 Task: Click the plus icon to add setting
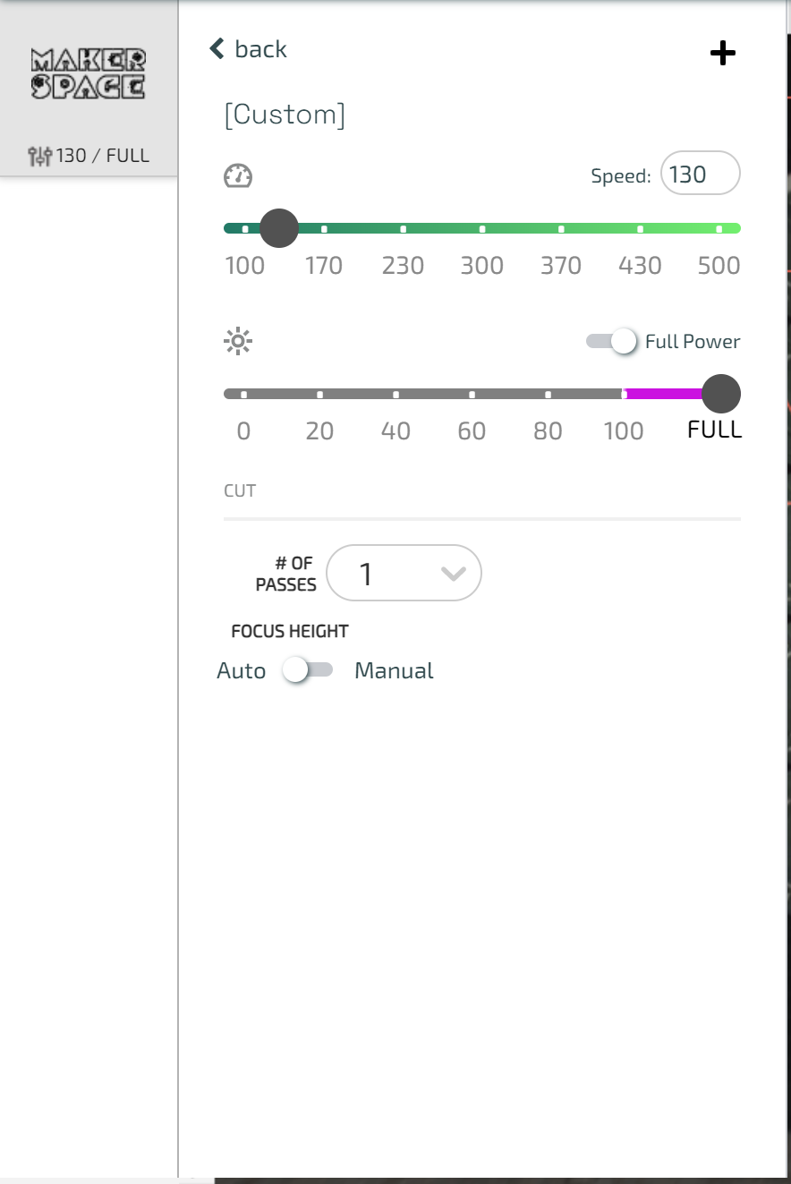point(722,54)
